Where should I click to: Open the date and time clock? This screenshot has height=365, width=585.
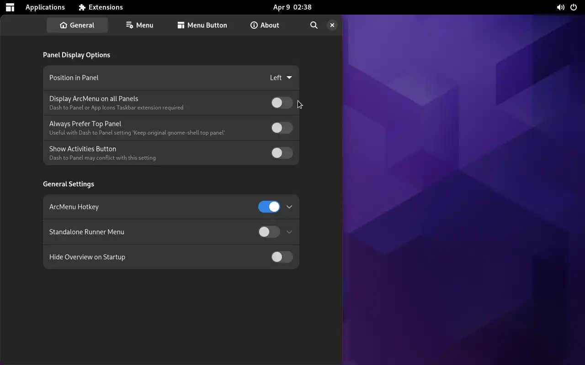(292, 7)
